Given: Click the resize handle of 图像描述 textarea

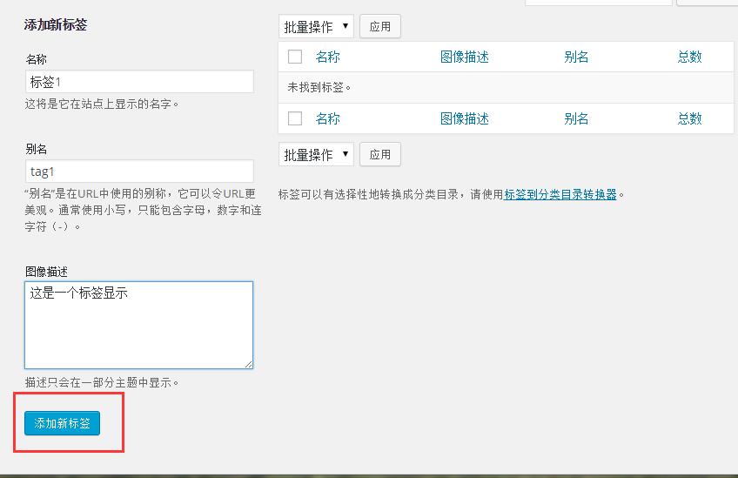Looking at the screenshot, I should pyautogui.click(x=248, y=364).
